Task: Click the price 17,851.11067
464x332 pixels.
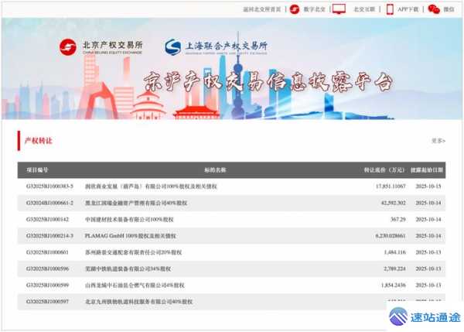Action: click(391, 187)
